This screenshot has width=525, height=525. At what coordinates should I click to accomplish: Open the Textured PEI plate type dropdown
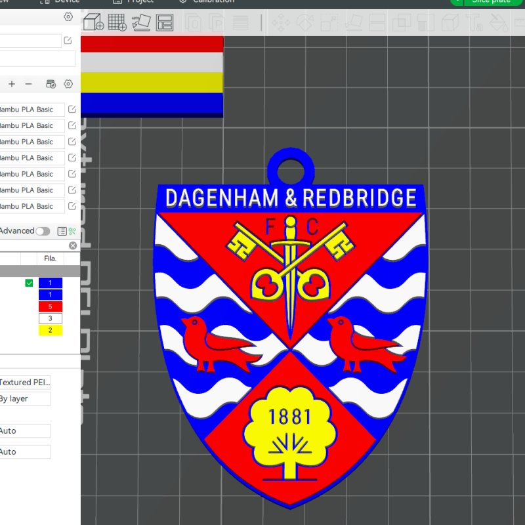pos(26,383)
